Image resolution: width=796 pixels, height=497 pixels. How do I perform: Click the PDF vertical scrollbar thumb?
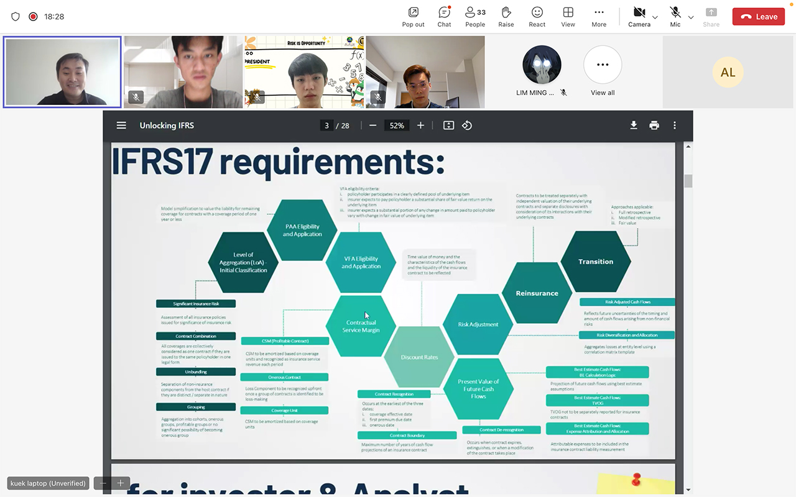coord(688,181)
